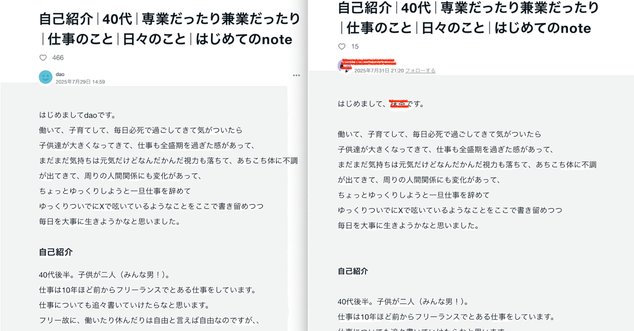Click the right article author's avatar
634x331 pixels.
coord(344,66)
